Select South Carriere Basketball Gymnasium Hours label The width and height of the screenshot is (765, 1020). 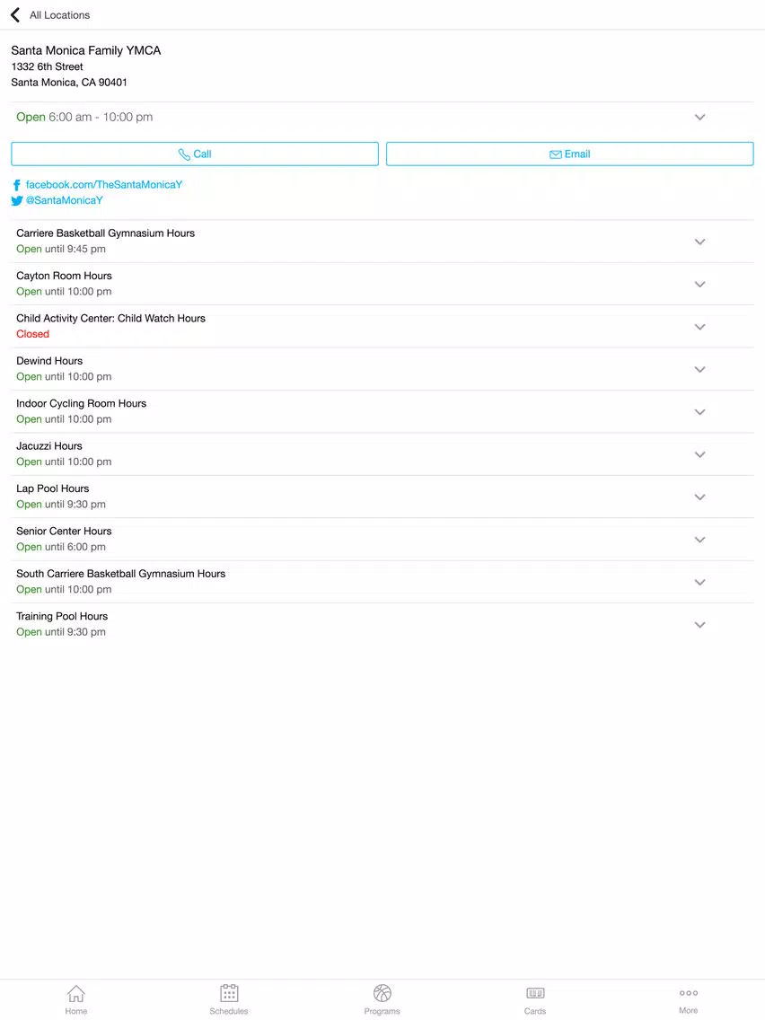[121, 574]
